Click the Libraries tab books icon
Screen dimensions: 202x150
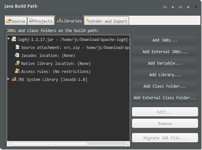tap(59, 20)
